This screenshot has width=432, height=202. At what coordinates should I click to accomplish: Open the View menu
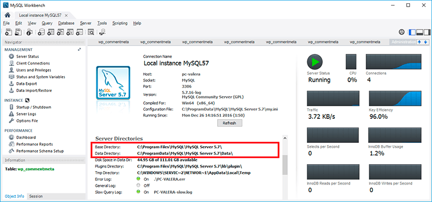(32, 24)
